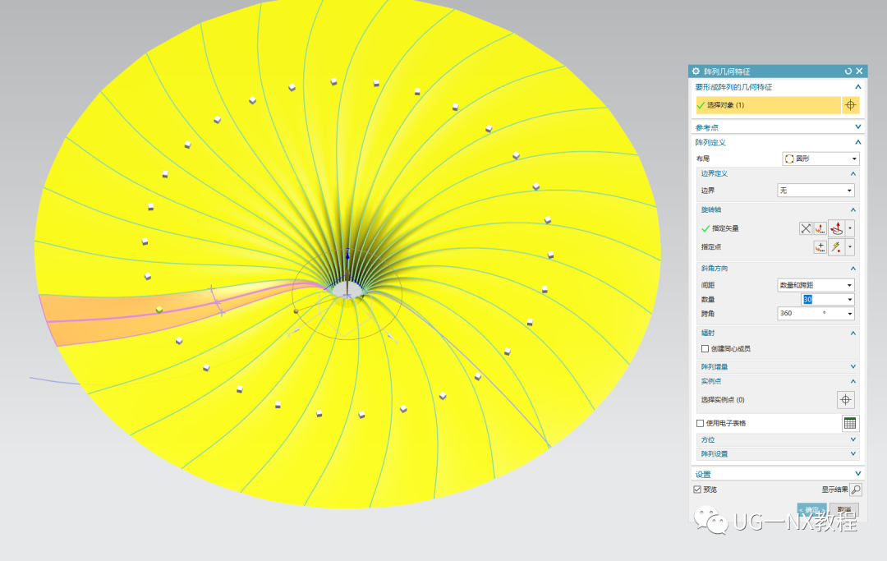Click the yellow instance handle on orange patch
Image resolution: width=887 pixels, height=561 pixels.
[x=159, y=310]
